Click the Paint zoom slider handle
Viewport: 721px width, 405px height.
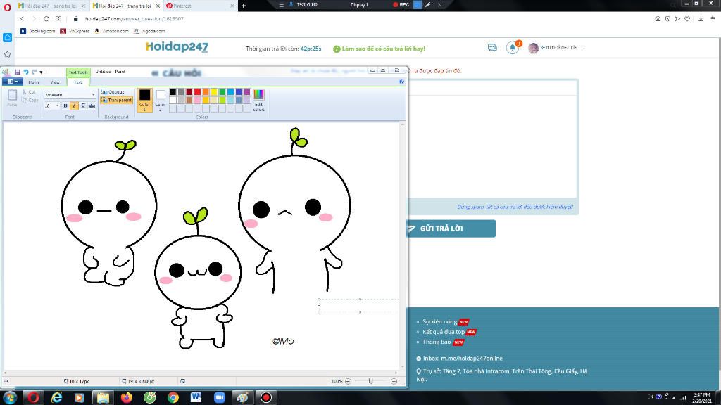point(370,381)
